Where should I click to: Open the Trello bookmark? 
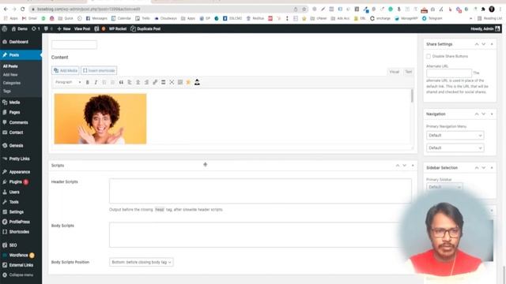pyautogui.click(x=142, y=18)
